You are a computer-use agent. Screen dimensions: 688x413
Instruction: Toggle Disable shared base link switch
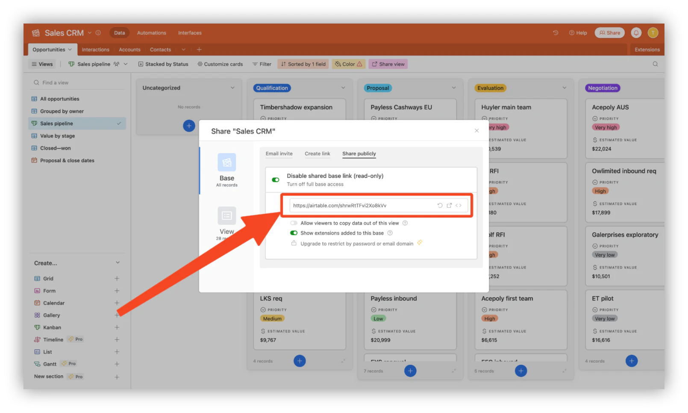[x=276, y=180]
